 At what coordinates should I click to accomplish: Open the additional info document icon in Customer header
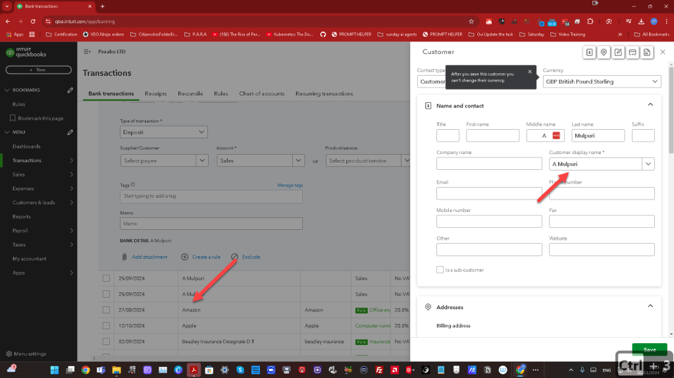[647, 52]
